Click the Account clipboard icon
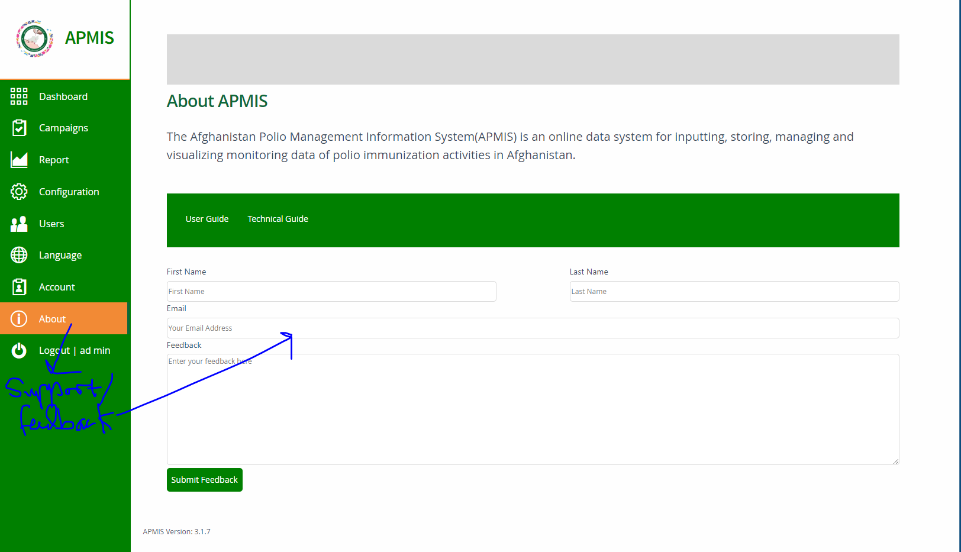 [x=18, y=286]
